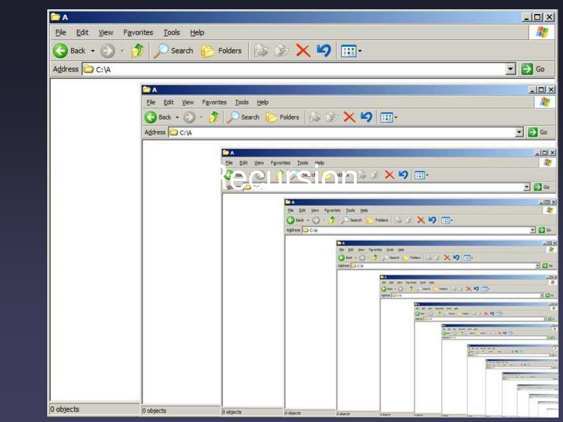Open View menu in outermost window
This screenshot has height=422, width=563.
(106, 32)
